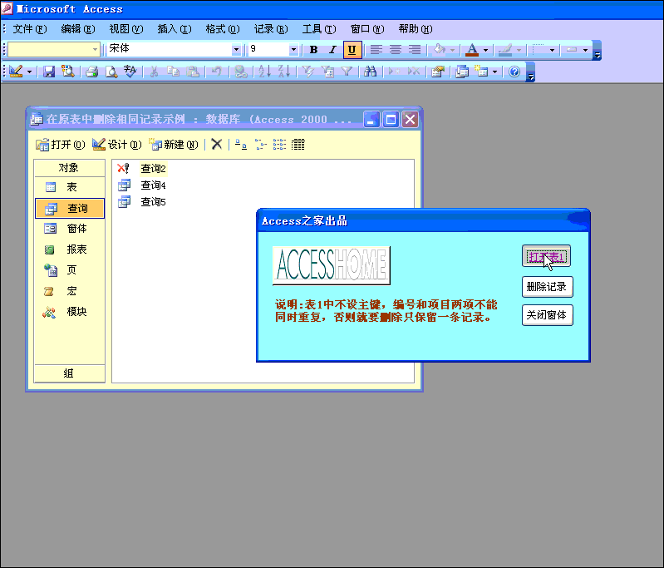
Task: Expand the fill color dropdown arrow
Action: 453,50
